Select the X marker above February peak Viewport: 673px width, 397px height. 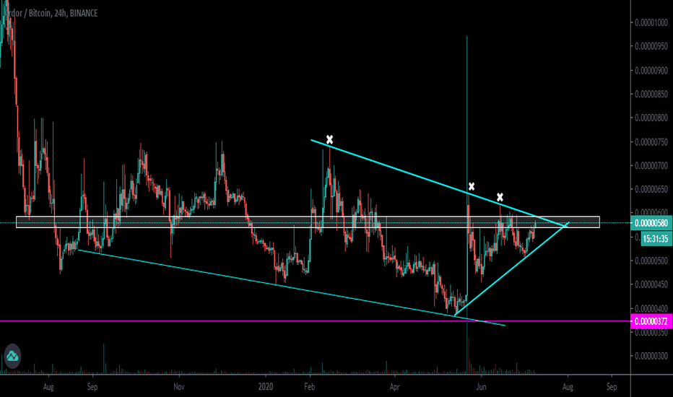pyautogui.click(x=329, y=139)
